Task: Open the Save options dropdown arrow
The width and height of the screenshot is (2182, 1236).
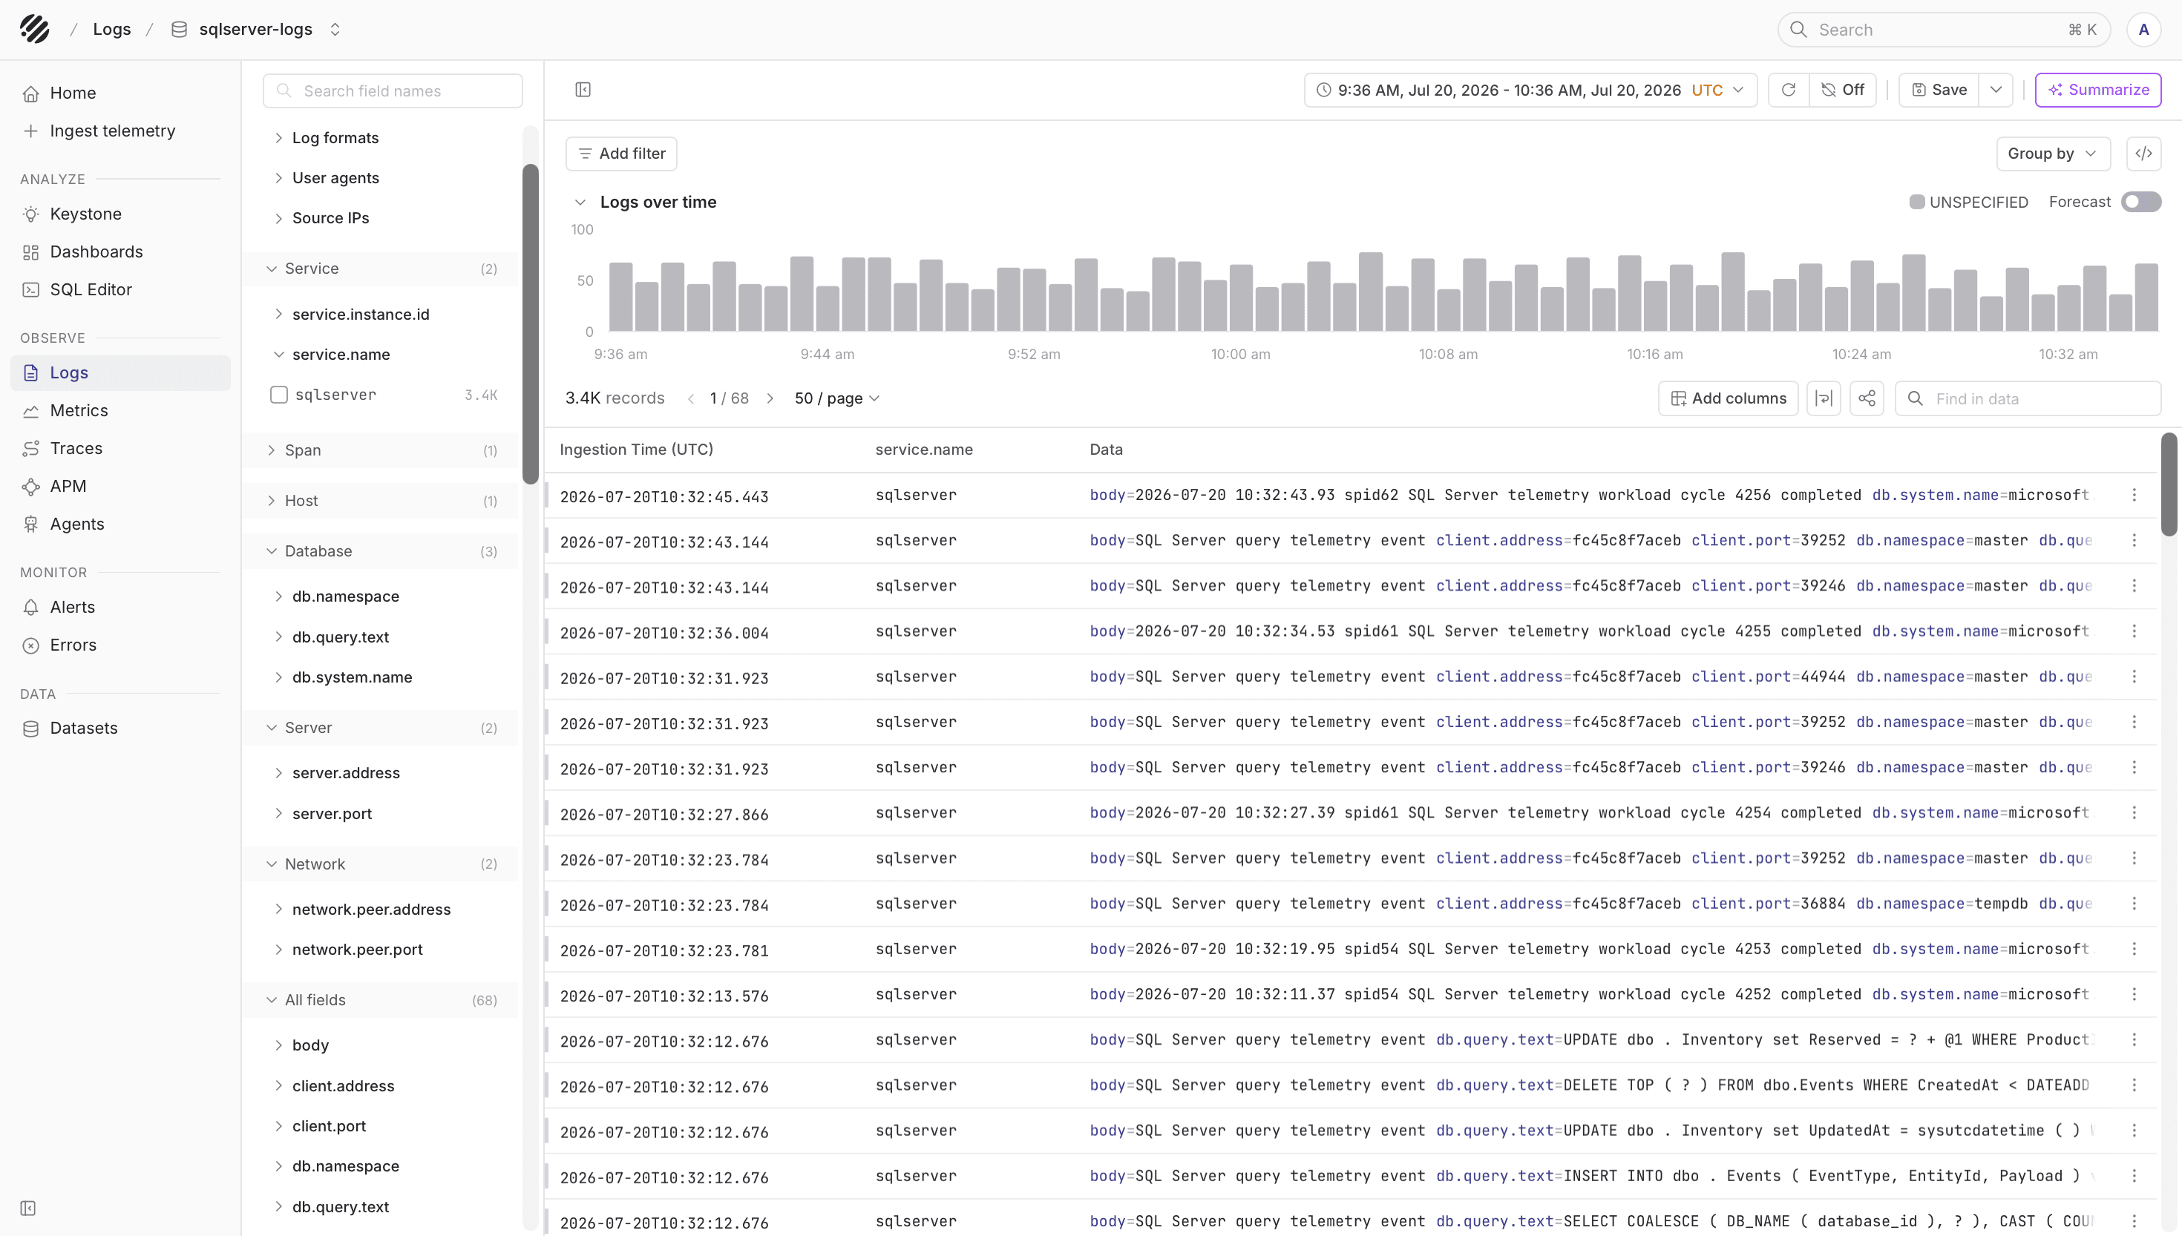Action: tap(1996, 90)
